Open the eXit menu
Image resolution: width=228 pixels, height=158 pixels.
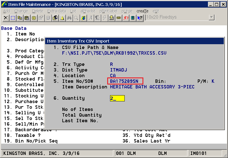point(156,11)
